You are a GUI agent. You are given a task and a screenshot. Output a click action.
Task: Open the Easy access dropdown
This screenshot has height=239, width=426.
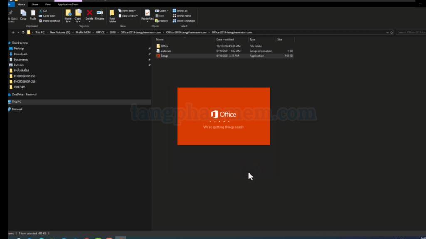128,16
